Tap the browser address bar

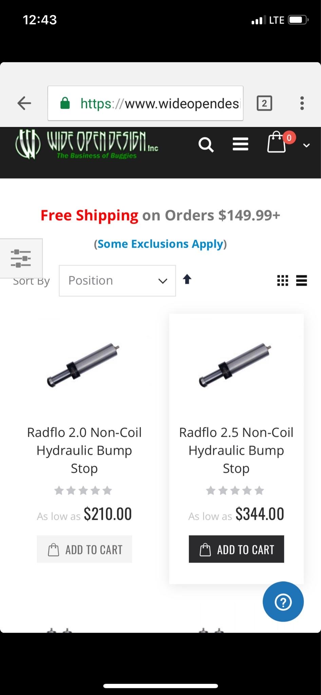coord(145,103)
